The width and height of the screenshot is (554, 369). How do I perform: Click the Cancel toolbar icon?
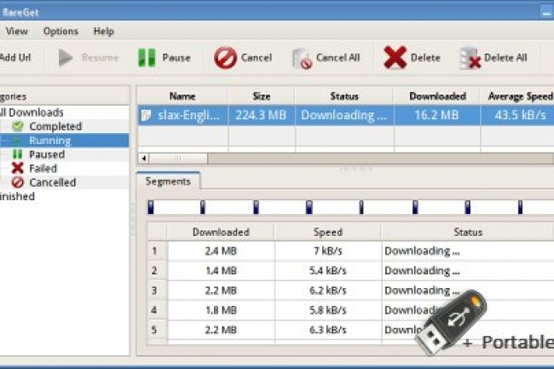(x=225, y=58)
